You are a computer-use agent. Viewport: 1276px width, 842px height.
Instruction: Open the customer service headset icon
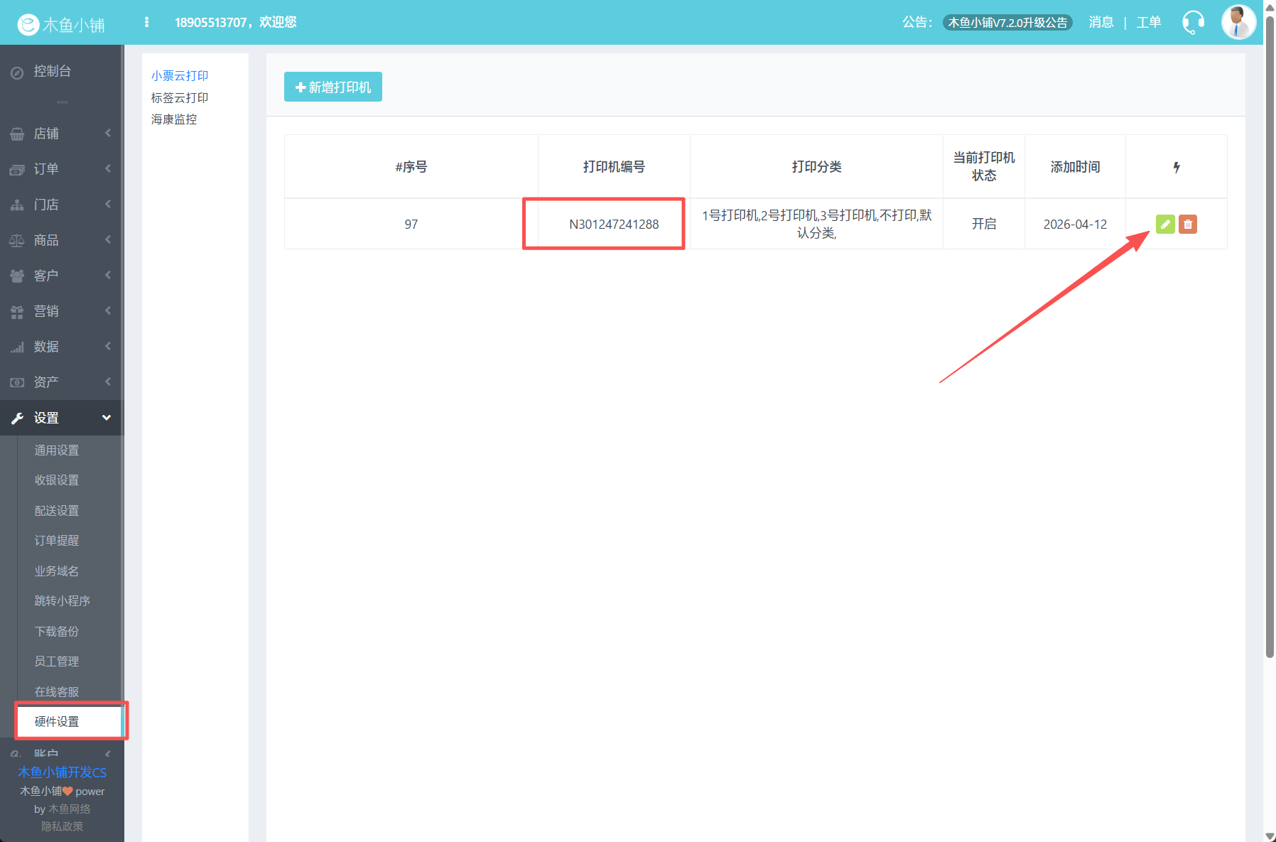(x=1193, y=23)
